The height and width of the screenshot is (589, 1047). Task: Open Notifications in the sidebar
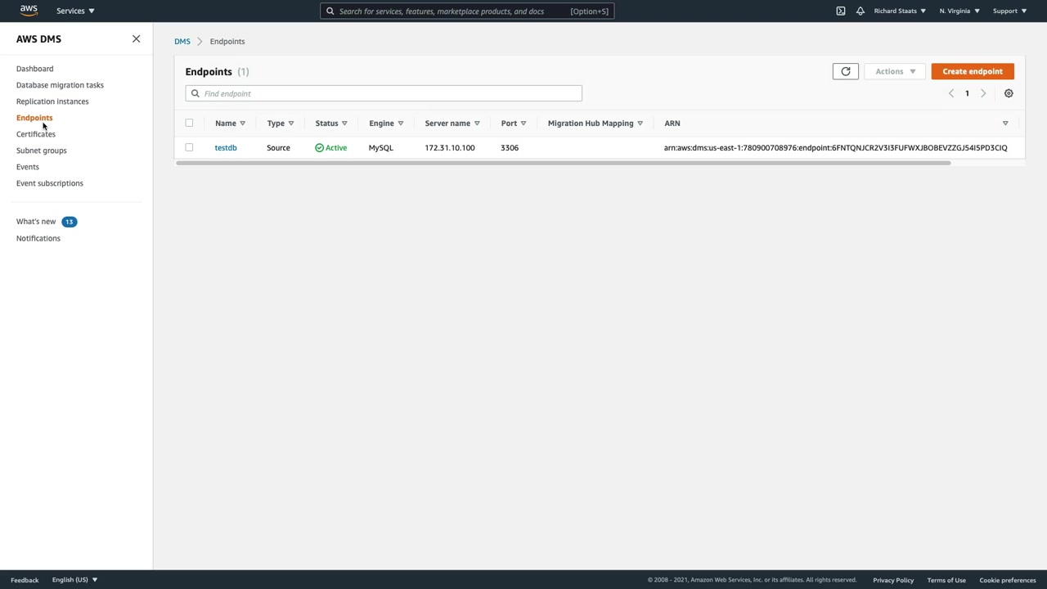pos(38,238)
